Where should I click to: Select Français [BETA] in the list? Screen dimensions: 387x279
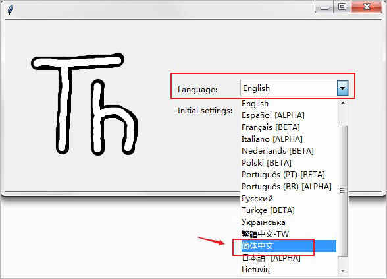point(289,127)
